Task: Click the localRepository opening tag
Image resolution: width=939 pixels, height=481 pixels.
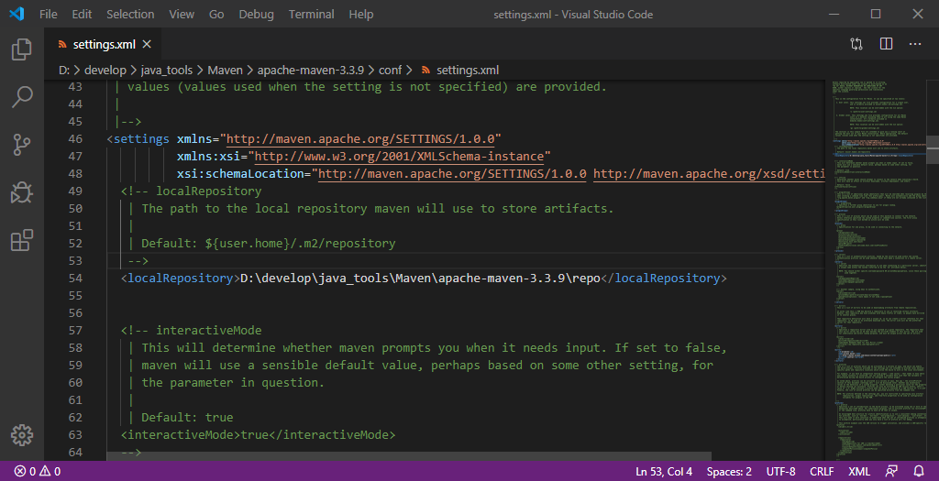Action: coord(181,279)
